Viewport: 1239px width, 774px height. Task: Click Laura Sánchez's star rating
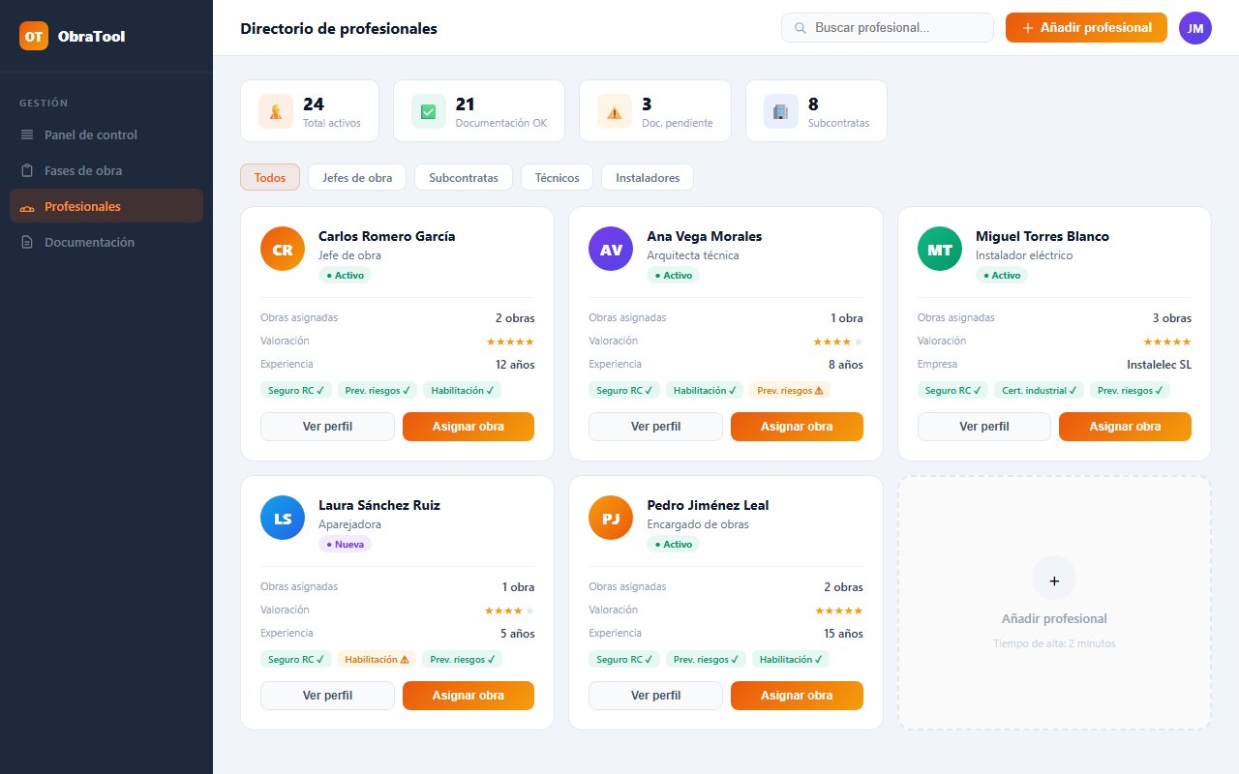coord(510,610)
